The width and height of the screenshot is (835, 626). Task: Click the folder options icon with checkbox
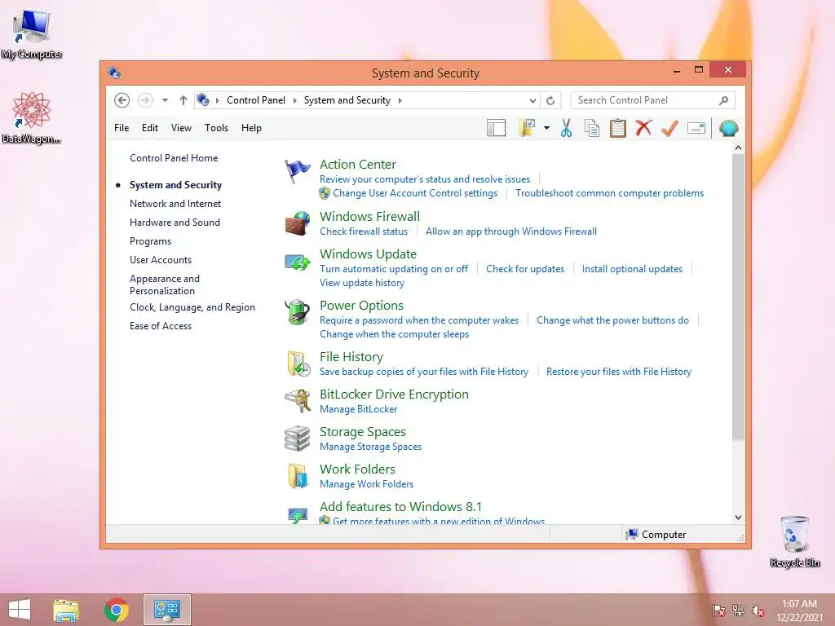point(526,128)
